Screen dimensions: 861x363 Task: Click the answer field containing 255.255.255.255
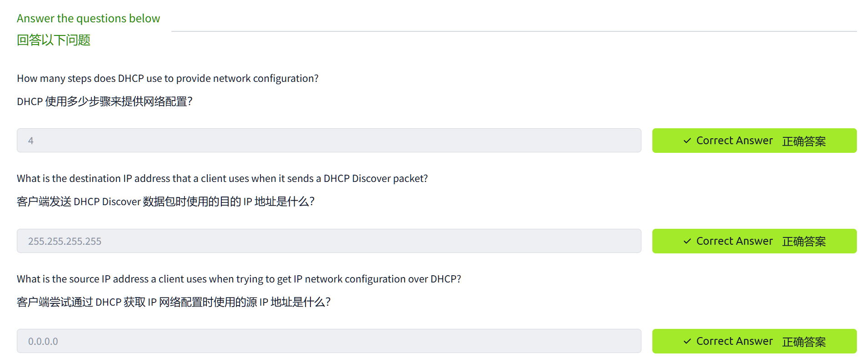tap(329, 241)
